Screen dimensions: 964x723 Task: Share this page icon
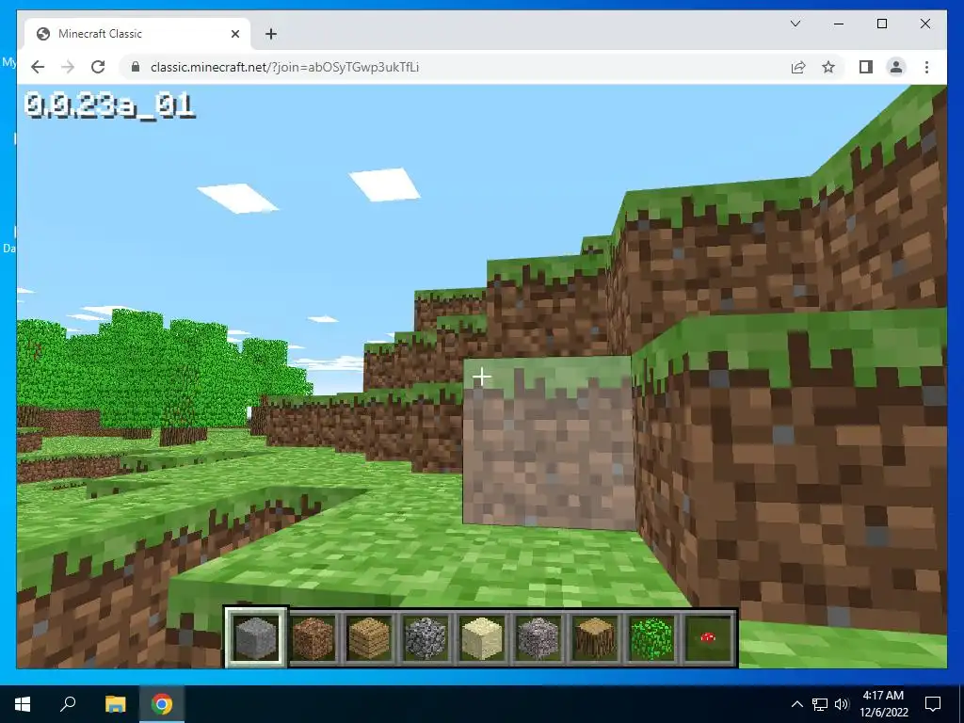click(x=798, y=67)
